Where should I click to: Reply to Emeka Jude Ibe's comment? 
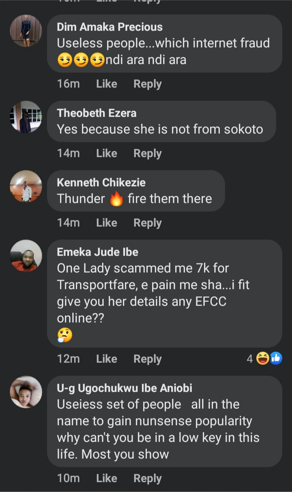[148, 359]
